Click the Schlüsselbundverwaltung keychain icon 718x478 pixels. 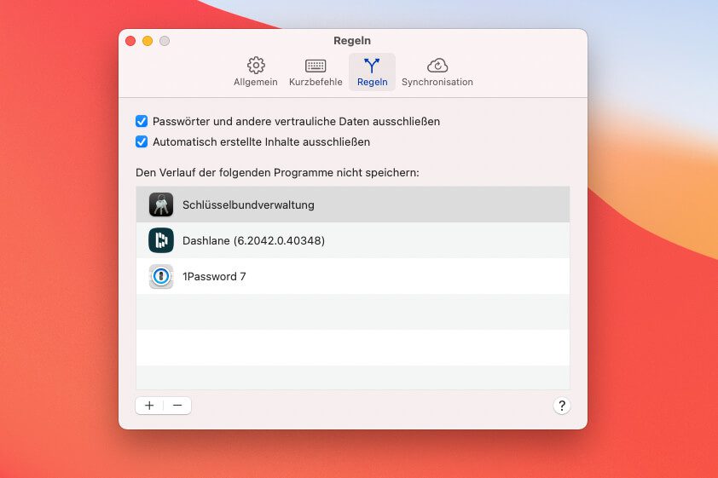(x=161, y=204)
